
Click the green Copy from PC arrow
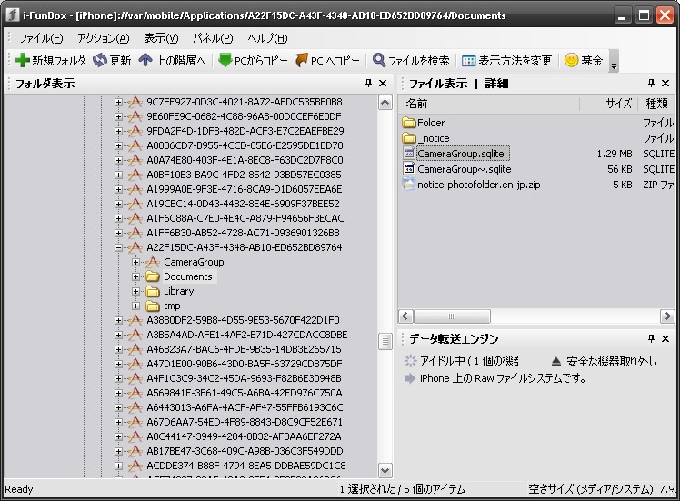[x=225, y=60]
